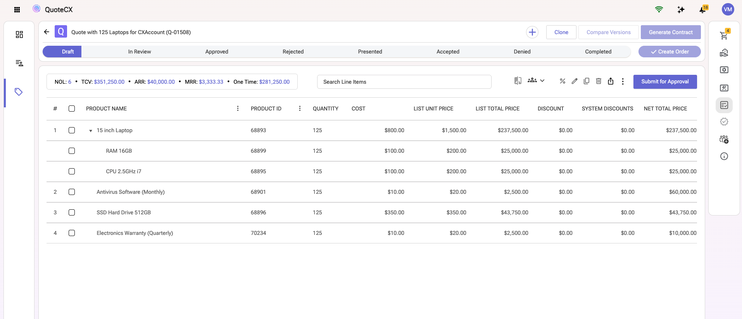Click the percent discount icon in toolbar
Image resolution: width=742 pixels, height=319 pixels.
click(x=562, y=81)
